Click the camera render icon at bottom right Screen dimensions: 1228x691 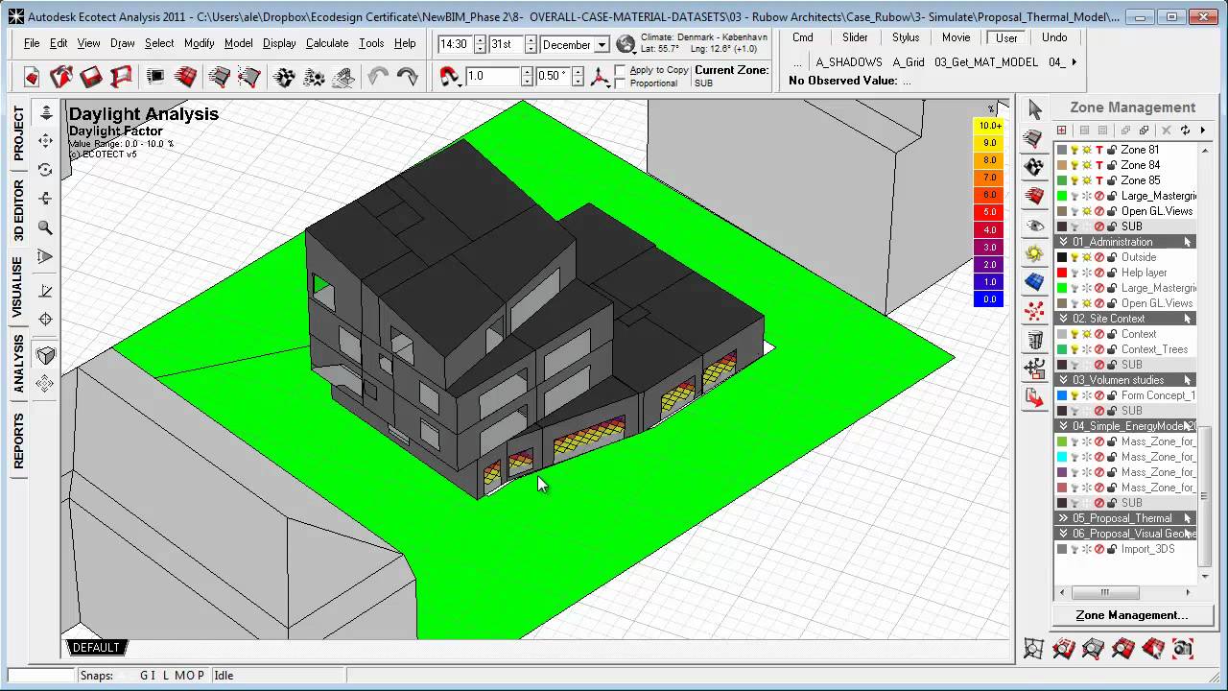1183,650
